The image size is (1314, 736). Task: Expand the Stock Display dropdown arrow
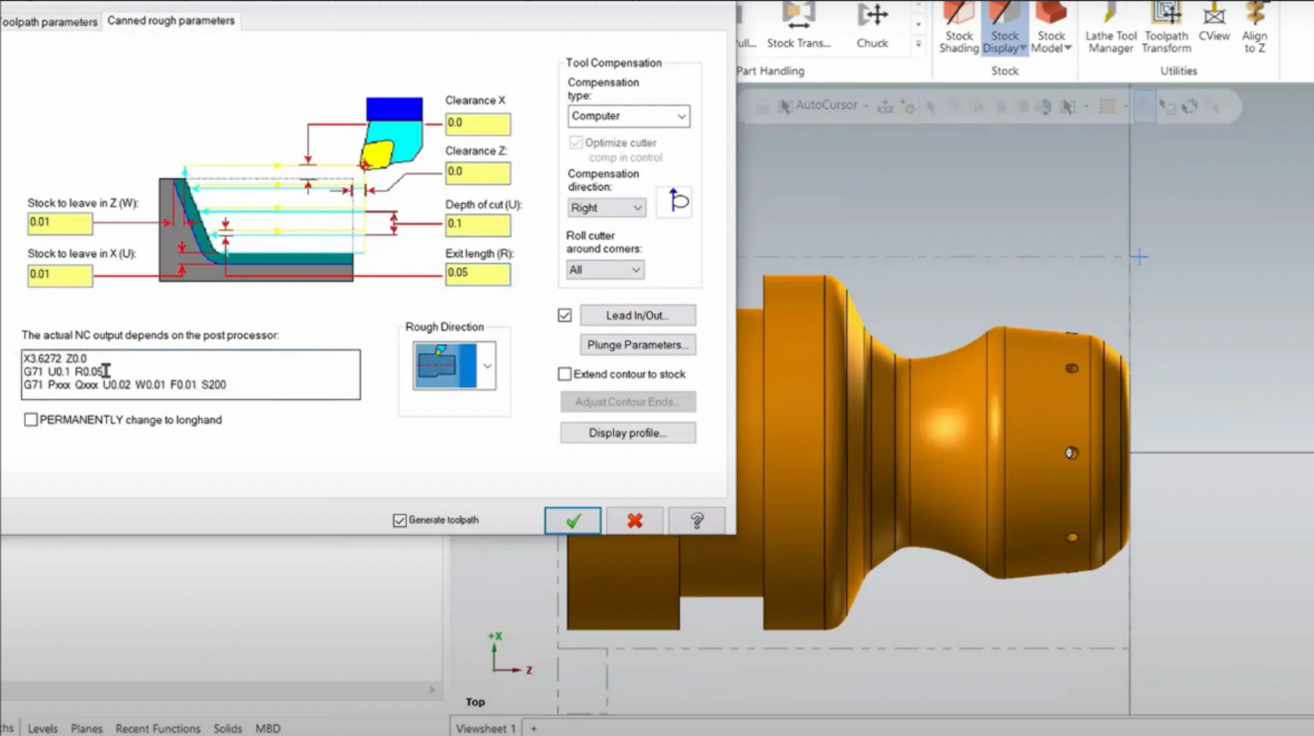(x=1022, y=48)
